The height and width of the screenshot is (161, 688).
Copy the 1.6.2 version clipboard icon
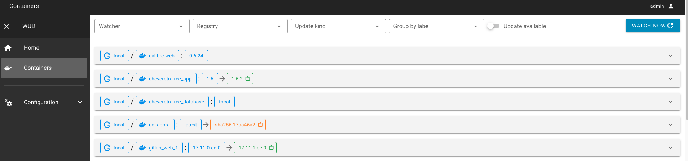click(x=248, y=79)
